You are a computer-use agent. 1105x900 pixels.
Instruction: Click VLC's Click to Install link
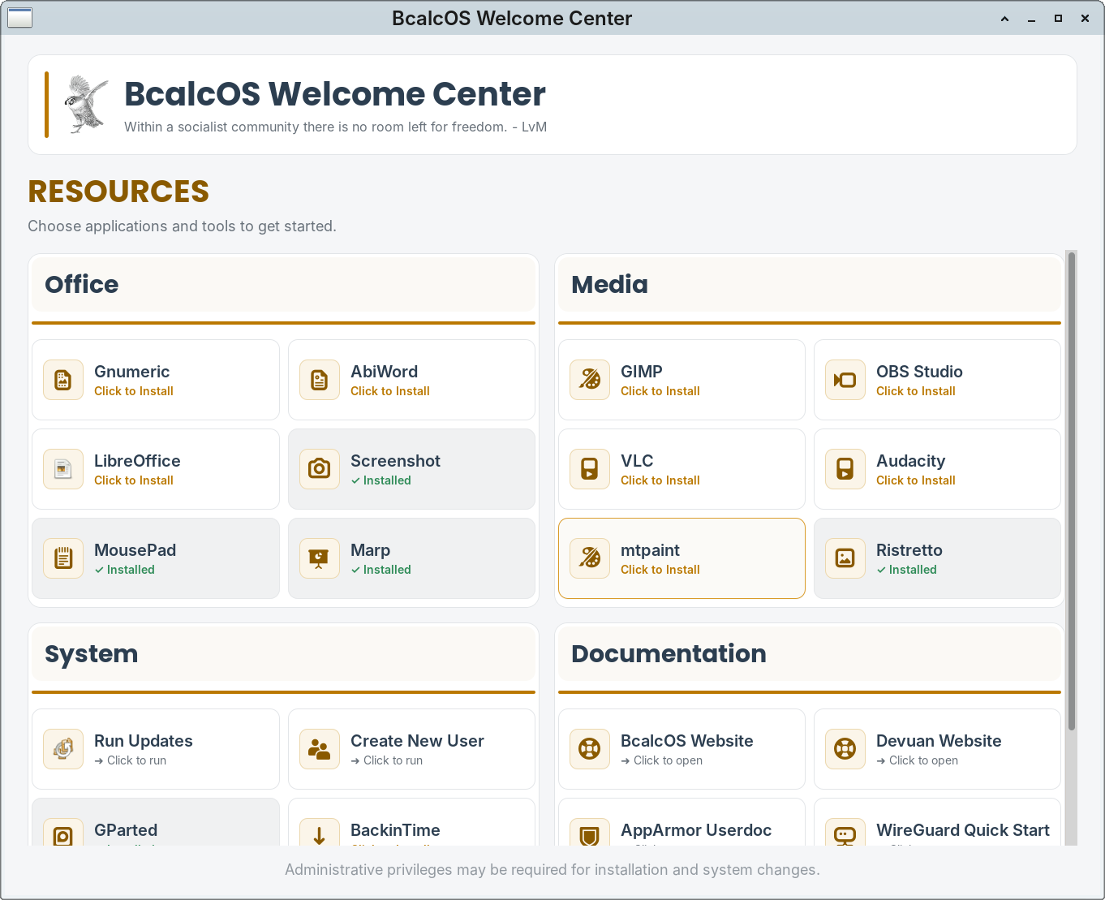(660, 480)
